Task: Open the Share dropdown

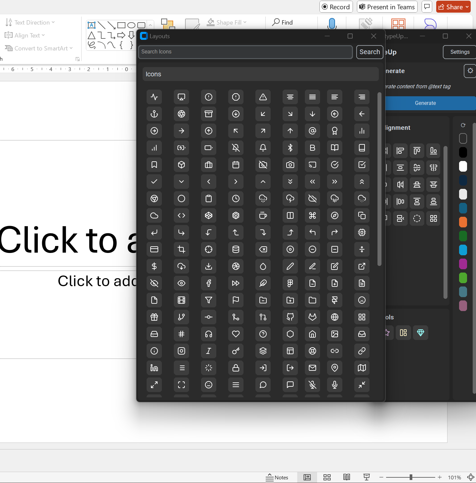Action: click(x=453, y=7)
